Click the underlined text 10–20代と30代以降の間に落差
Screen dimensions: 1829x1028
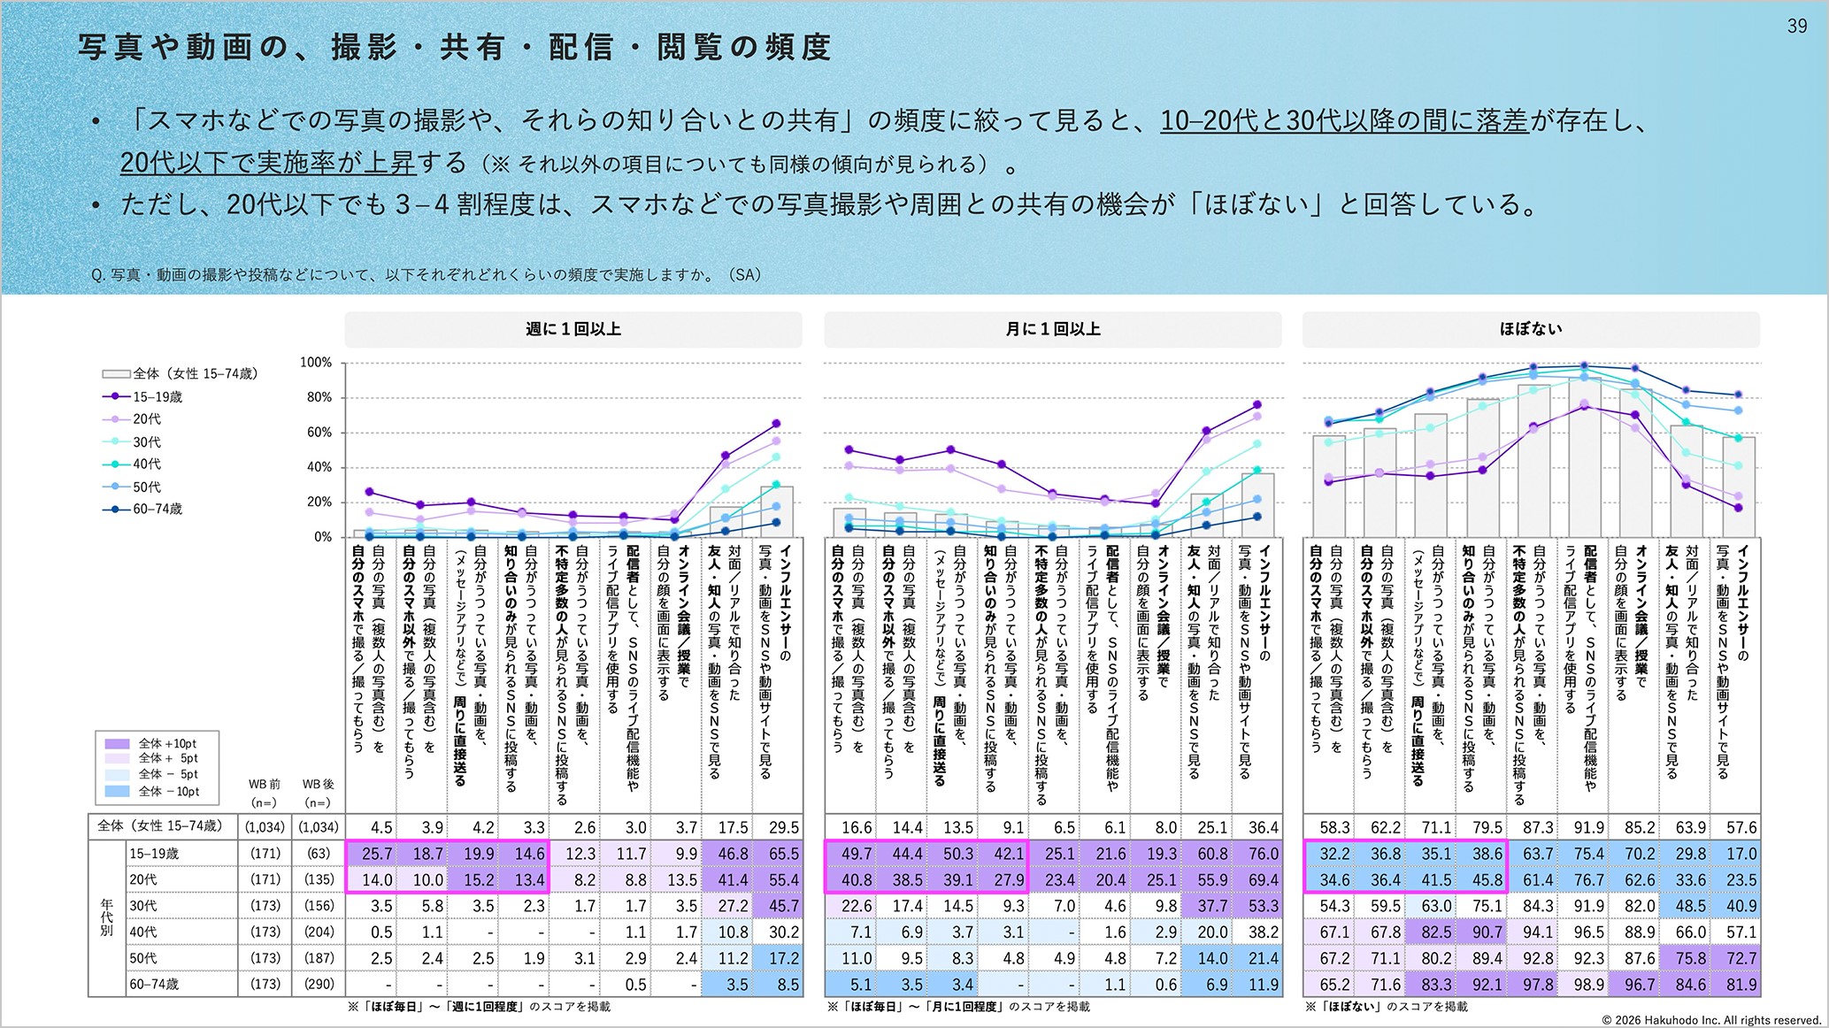(x=1343, y=120)
